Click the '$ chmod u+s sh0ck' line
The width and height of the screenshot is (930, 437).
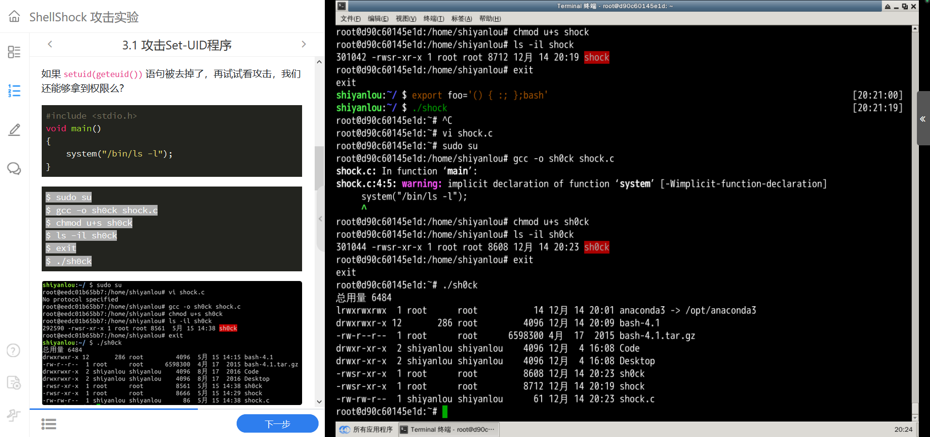pos(89,223)
